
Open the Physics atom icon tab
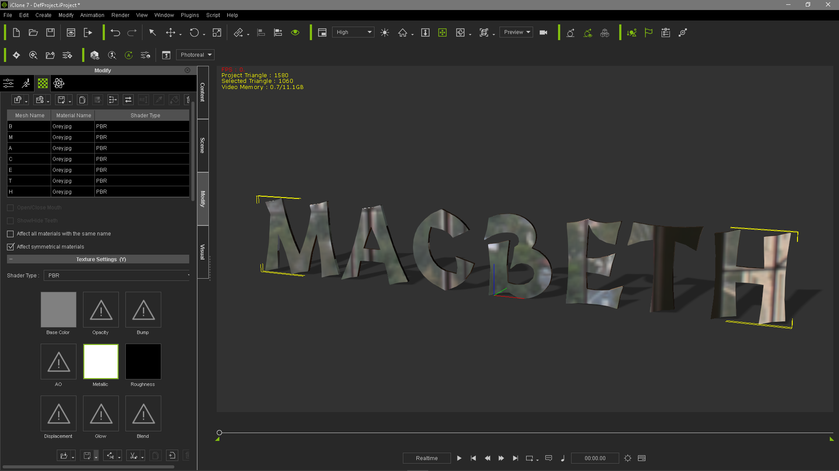[x=59, y=83]
